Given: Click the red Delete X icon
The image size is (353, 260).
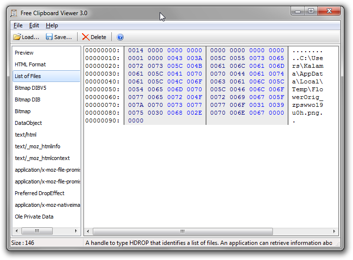Looking at the screenshot, I should pyautogui.click(x=86, y=37).
